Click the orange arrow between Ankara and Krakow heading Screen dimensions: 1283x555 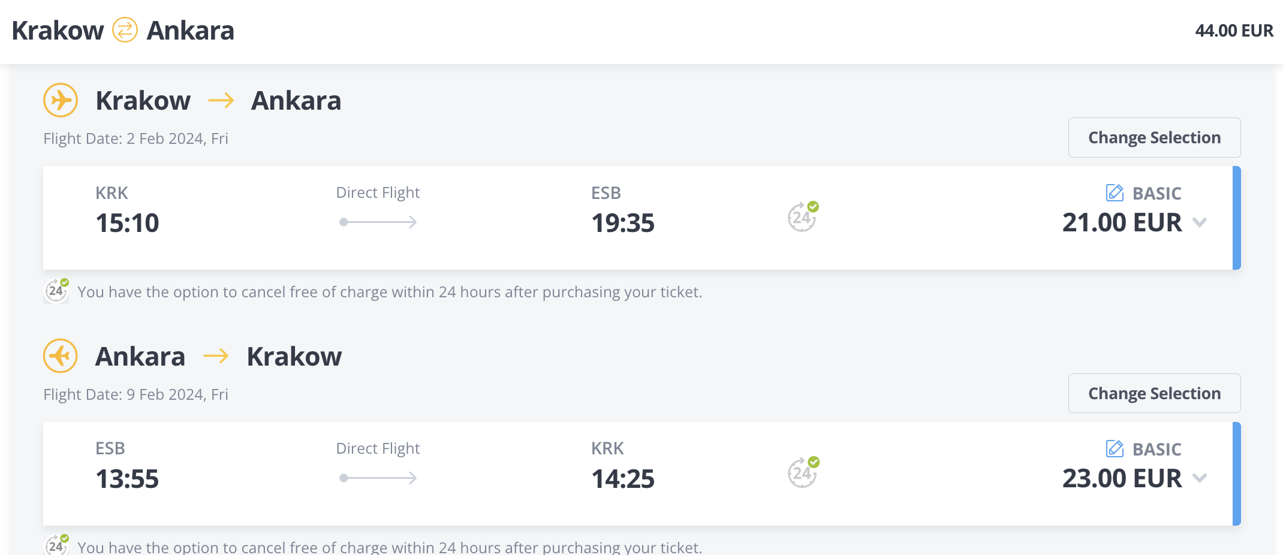click(216, 356)
